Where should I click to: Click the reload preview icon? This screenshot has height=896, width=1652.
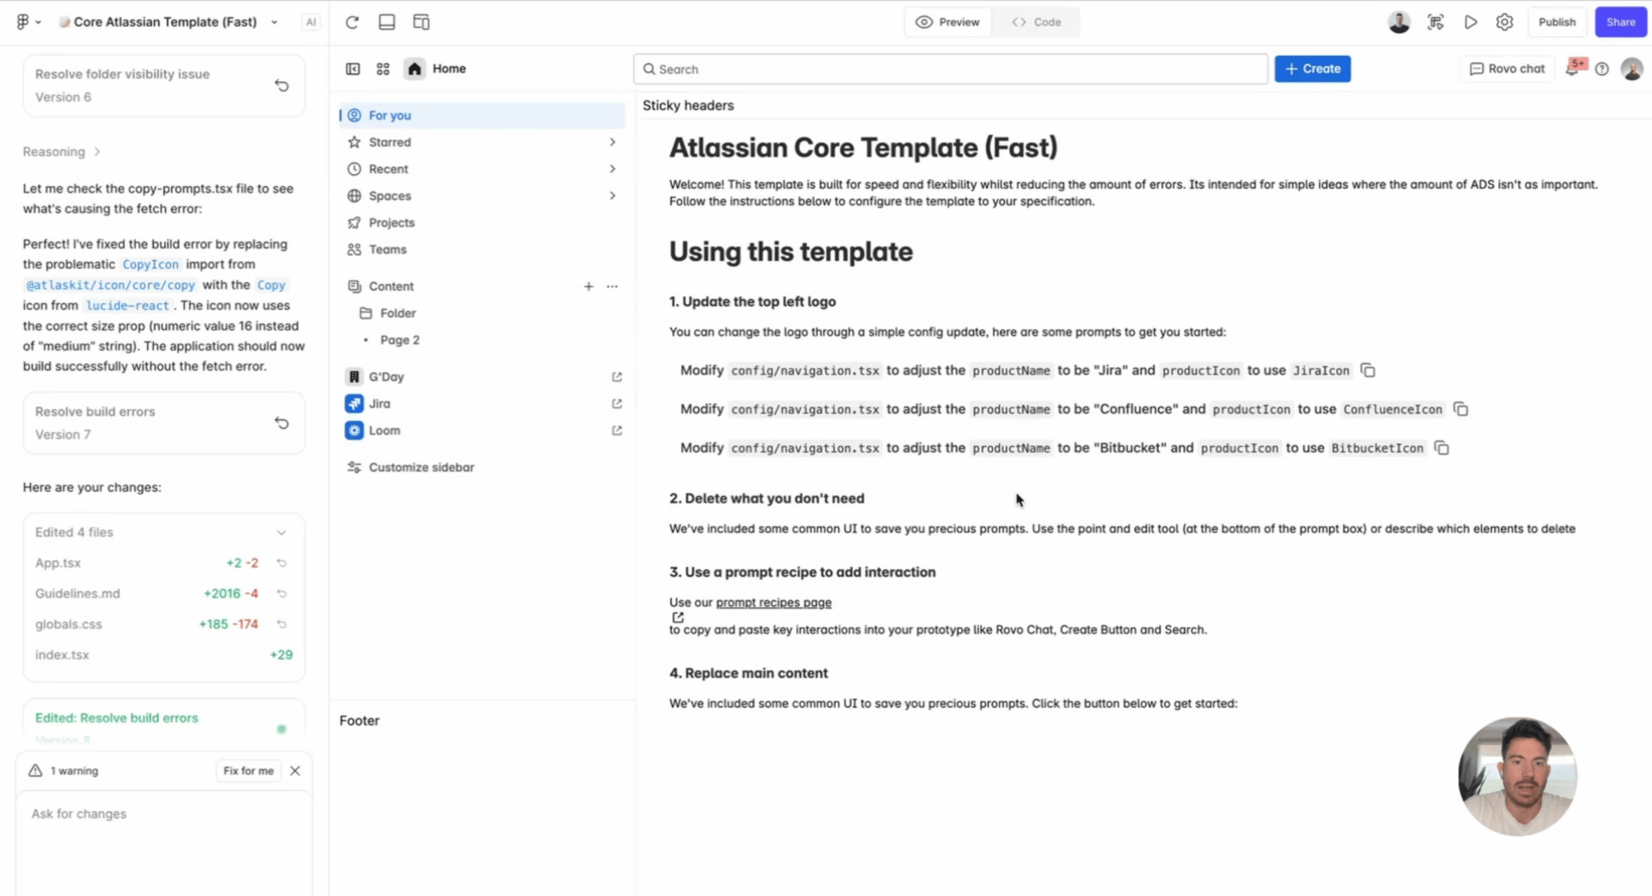pyautogui.click(x=352, y=22)
